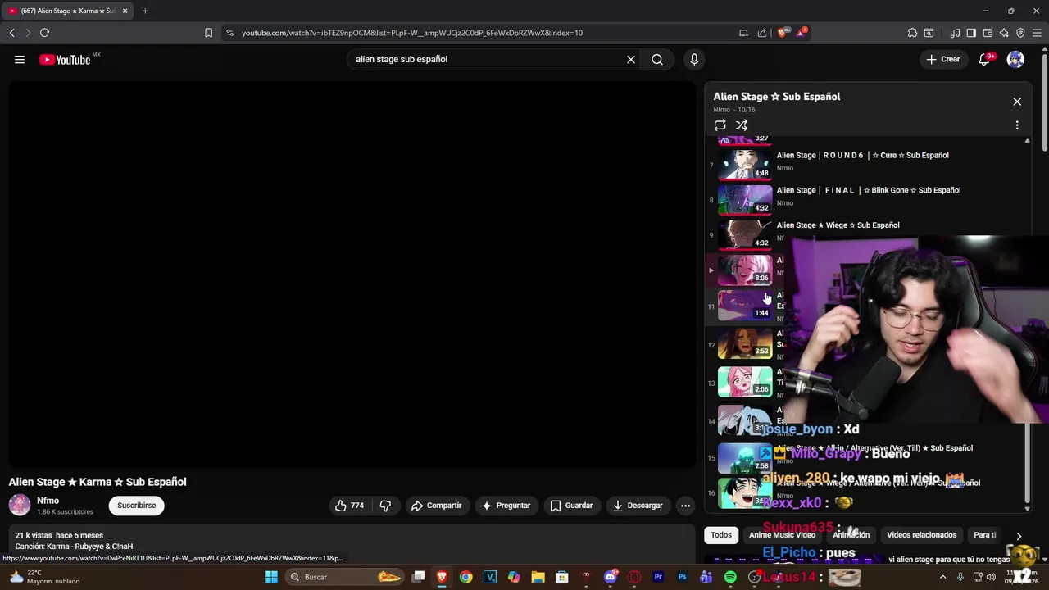Dislike the Karma video

pyautogui.click(x=385, y=506)
